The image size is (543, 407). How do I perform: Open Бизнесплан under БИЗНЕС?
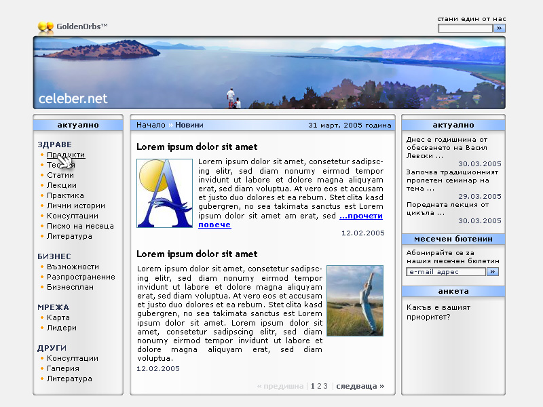[70, 287]
